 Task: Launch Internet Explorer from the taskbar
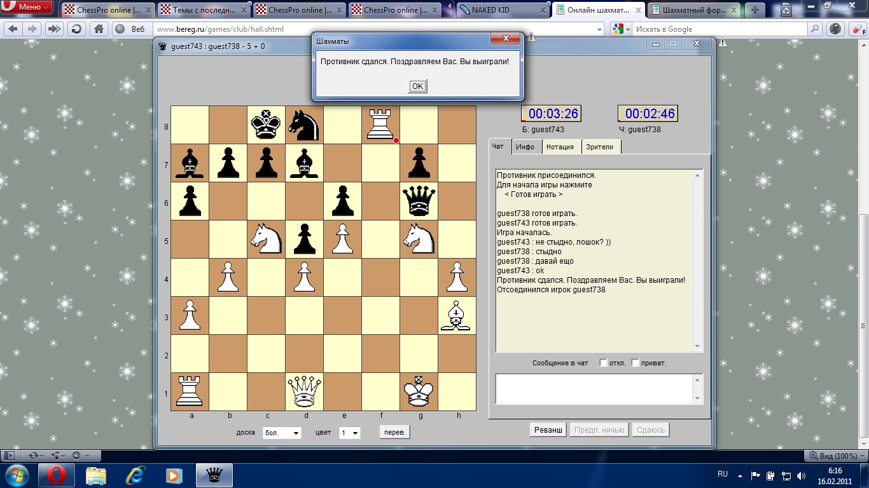tap(135, 475)
